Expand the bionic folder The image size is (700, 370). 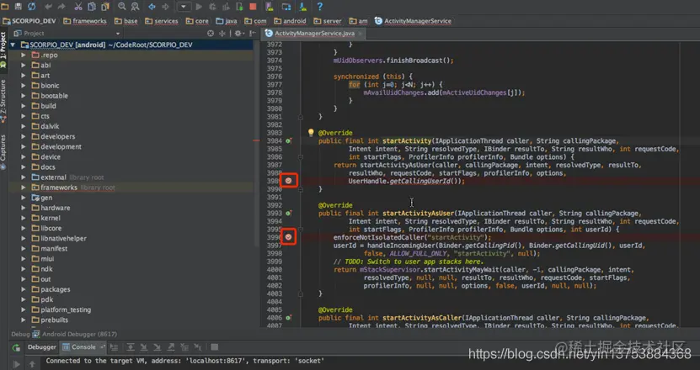24,86
